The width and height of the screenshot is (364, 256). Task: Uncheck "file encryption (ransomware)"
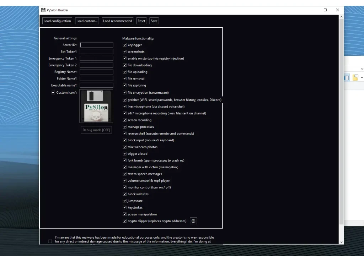(124, 92)
